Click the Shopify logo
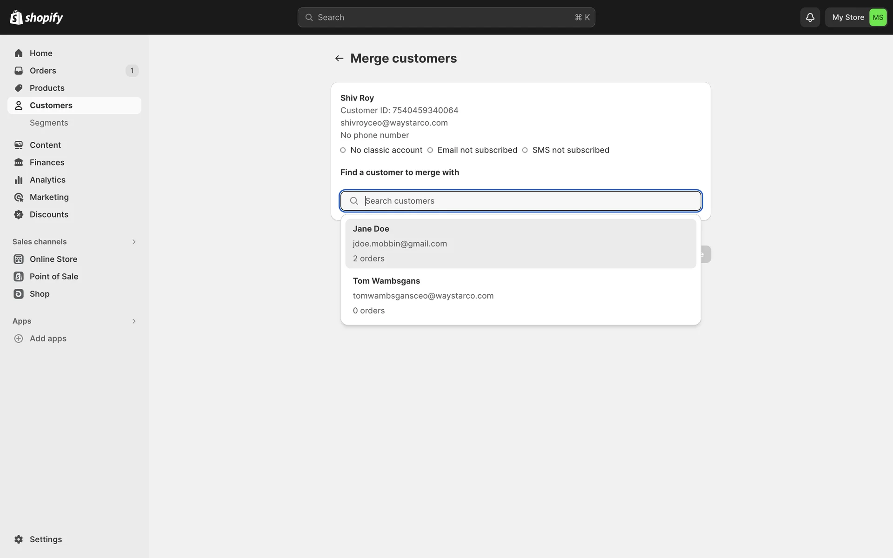 point(36,17)
